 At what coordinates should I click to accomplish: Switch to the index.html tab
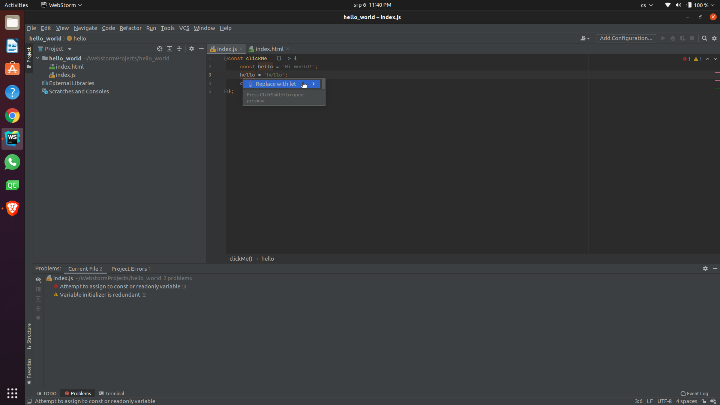coord(270,48)
